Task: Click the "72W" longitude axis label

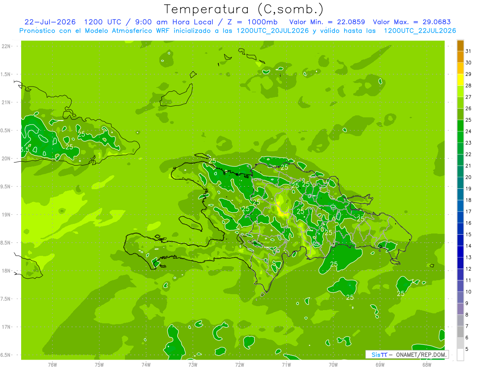Action: pyautogui.click(x=239, y=364)
